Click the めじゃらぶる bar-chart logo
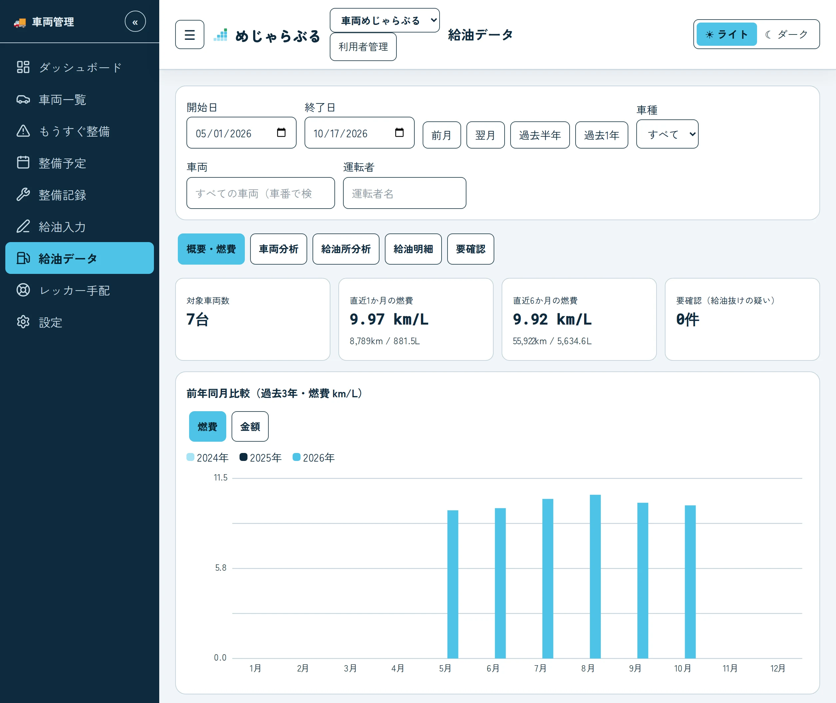Image resolution: width=836 pixels, height=703 pixels. point(221,35)
